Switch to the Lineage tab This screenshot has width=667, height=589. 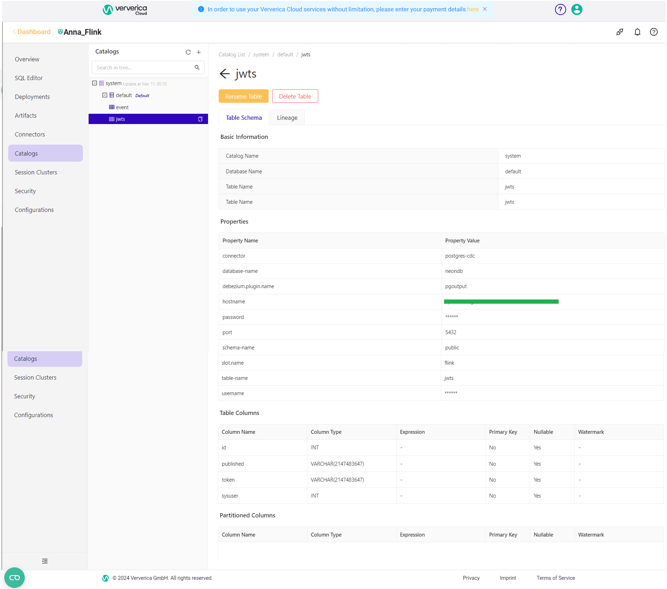click(287, 118)
